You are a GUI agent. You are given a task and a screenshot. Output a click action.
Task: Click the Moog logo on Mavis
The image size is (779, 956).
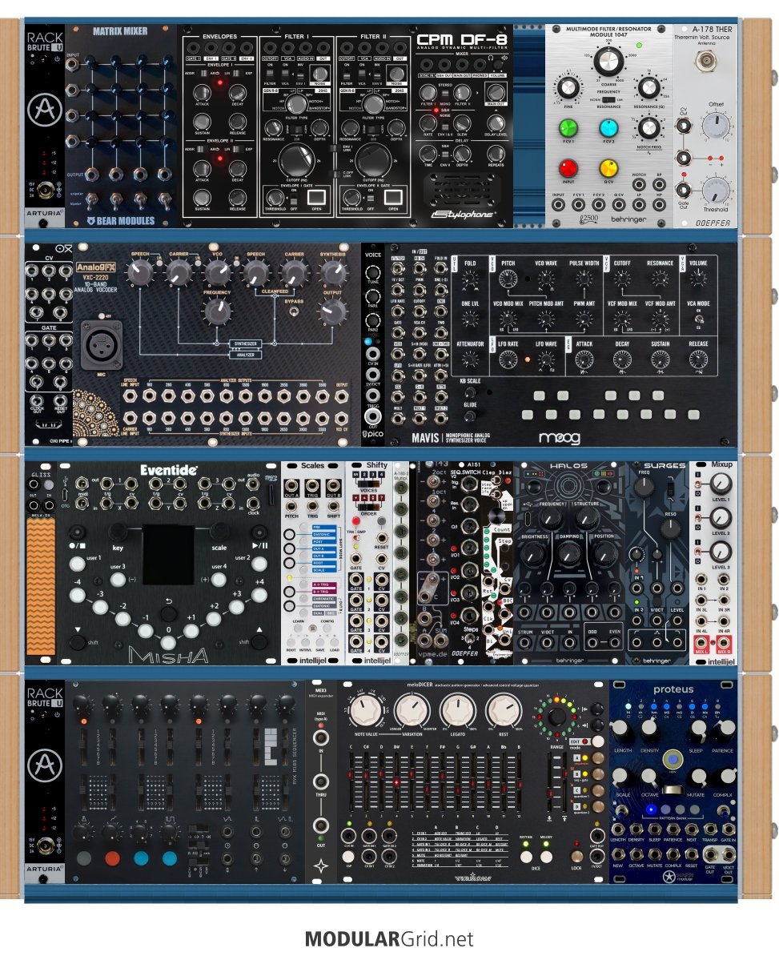point(560,437)
